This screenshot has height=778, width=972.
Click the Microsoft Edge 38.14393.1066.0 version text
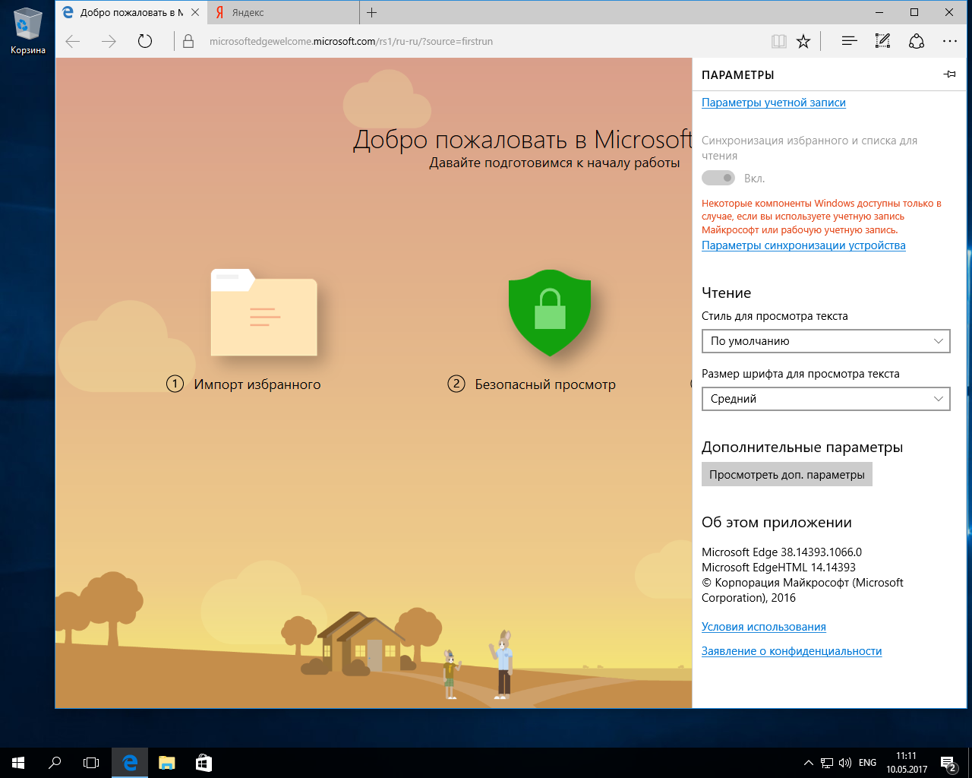(781, 552)
